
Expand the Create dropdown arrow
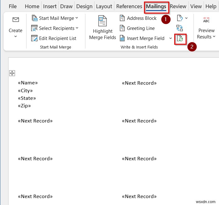(15, 37)
